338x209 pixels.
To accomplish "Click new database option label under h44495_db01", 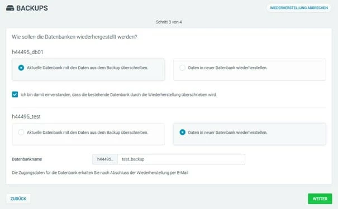I will (227, 68).
